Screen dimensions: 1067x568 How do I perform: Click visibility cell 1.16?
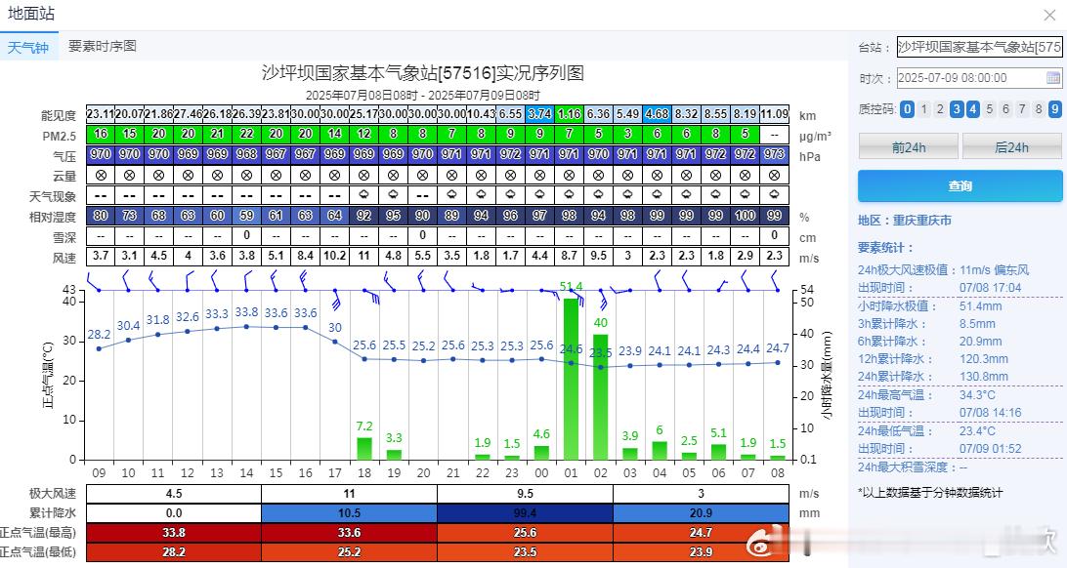pyautogui.click(x=569, y=114)
